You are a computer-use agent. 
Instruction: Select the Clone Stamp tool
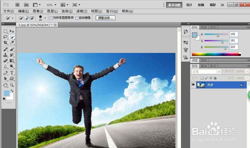coord(5,55)
